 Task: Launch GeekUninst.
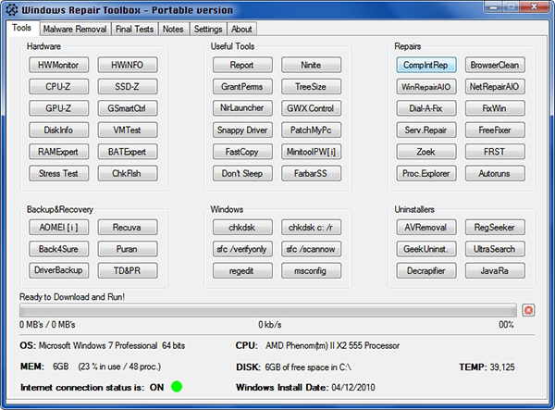pos(426,249)
